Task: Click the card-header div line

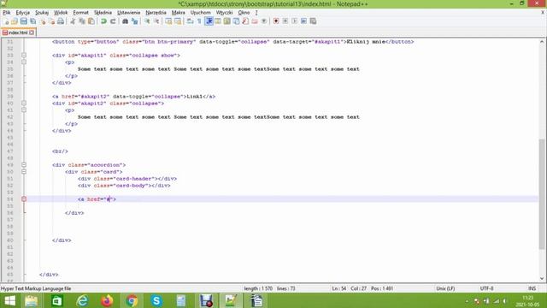Action: click(127, 179)
